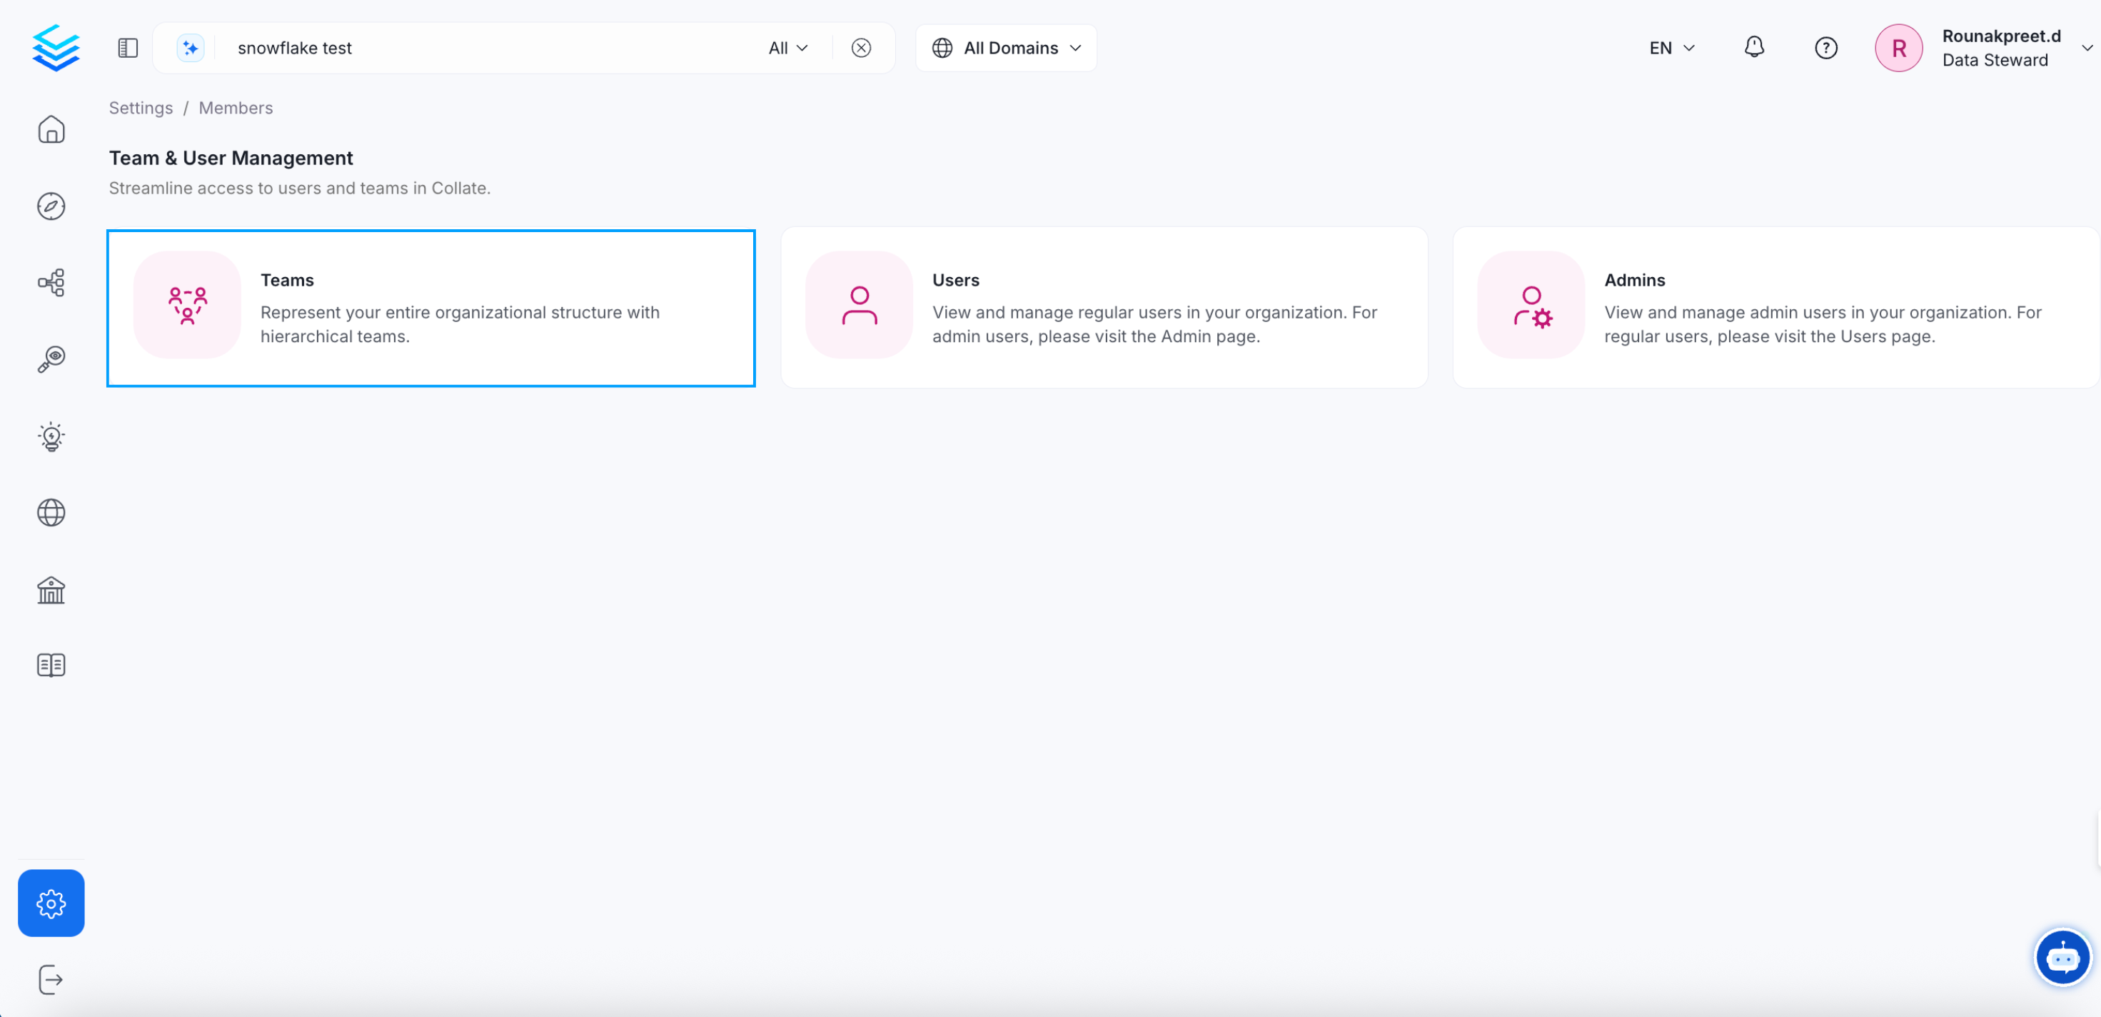Click the logout icon at sidebar bottom
The height and width of the screenshot is (1017, 2101).
(x=51, y=978)
